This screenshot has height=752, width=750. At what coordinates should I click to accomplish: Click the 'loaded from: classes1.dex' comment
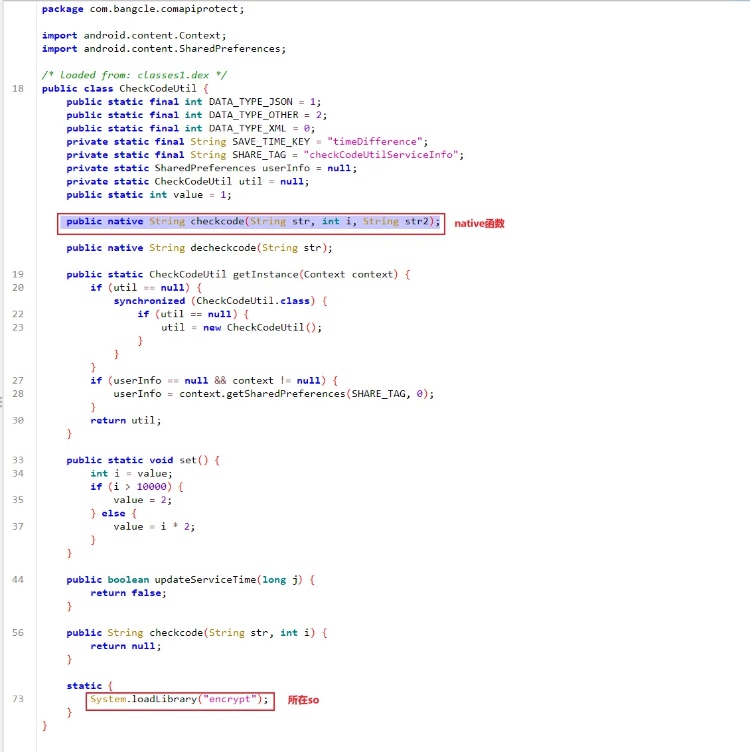134,75
